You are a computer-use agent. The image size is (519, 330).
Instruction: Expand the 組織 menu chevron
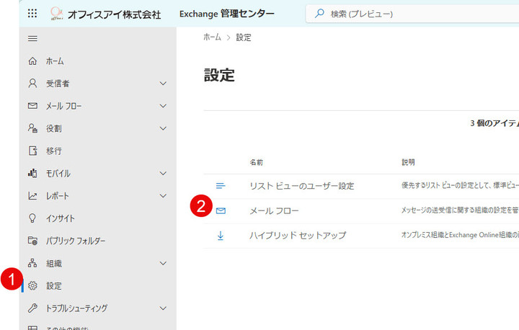163,264
